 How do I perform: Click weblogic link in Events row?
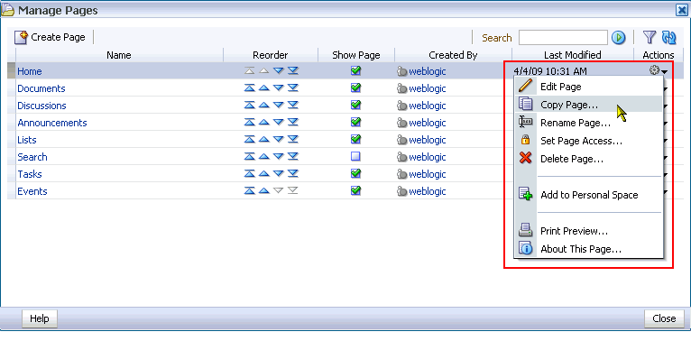(428, 191)
